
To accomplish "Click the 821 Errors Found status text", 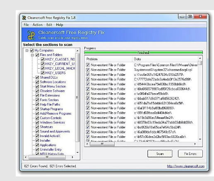I will (x=36, y=166).
